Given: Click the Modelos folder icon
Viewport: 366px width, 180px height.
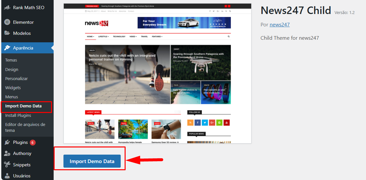Looking at the screenshot, I should point(7,33).
